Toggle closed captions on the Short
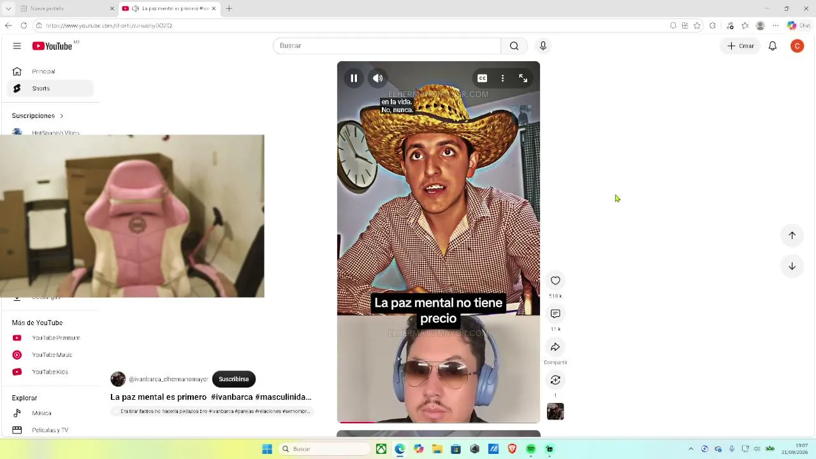This screenshot has height=459, width=816. point(483,78)
